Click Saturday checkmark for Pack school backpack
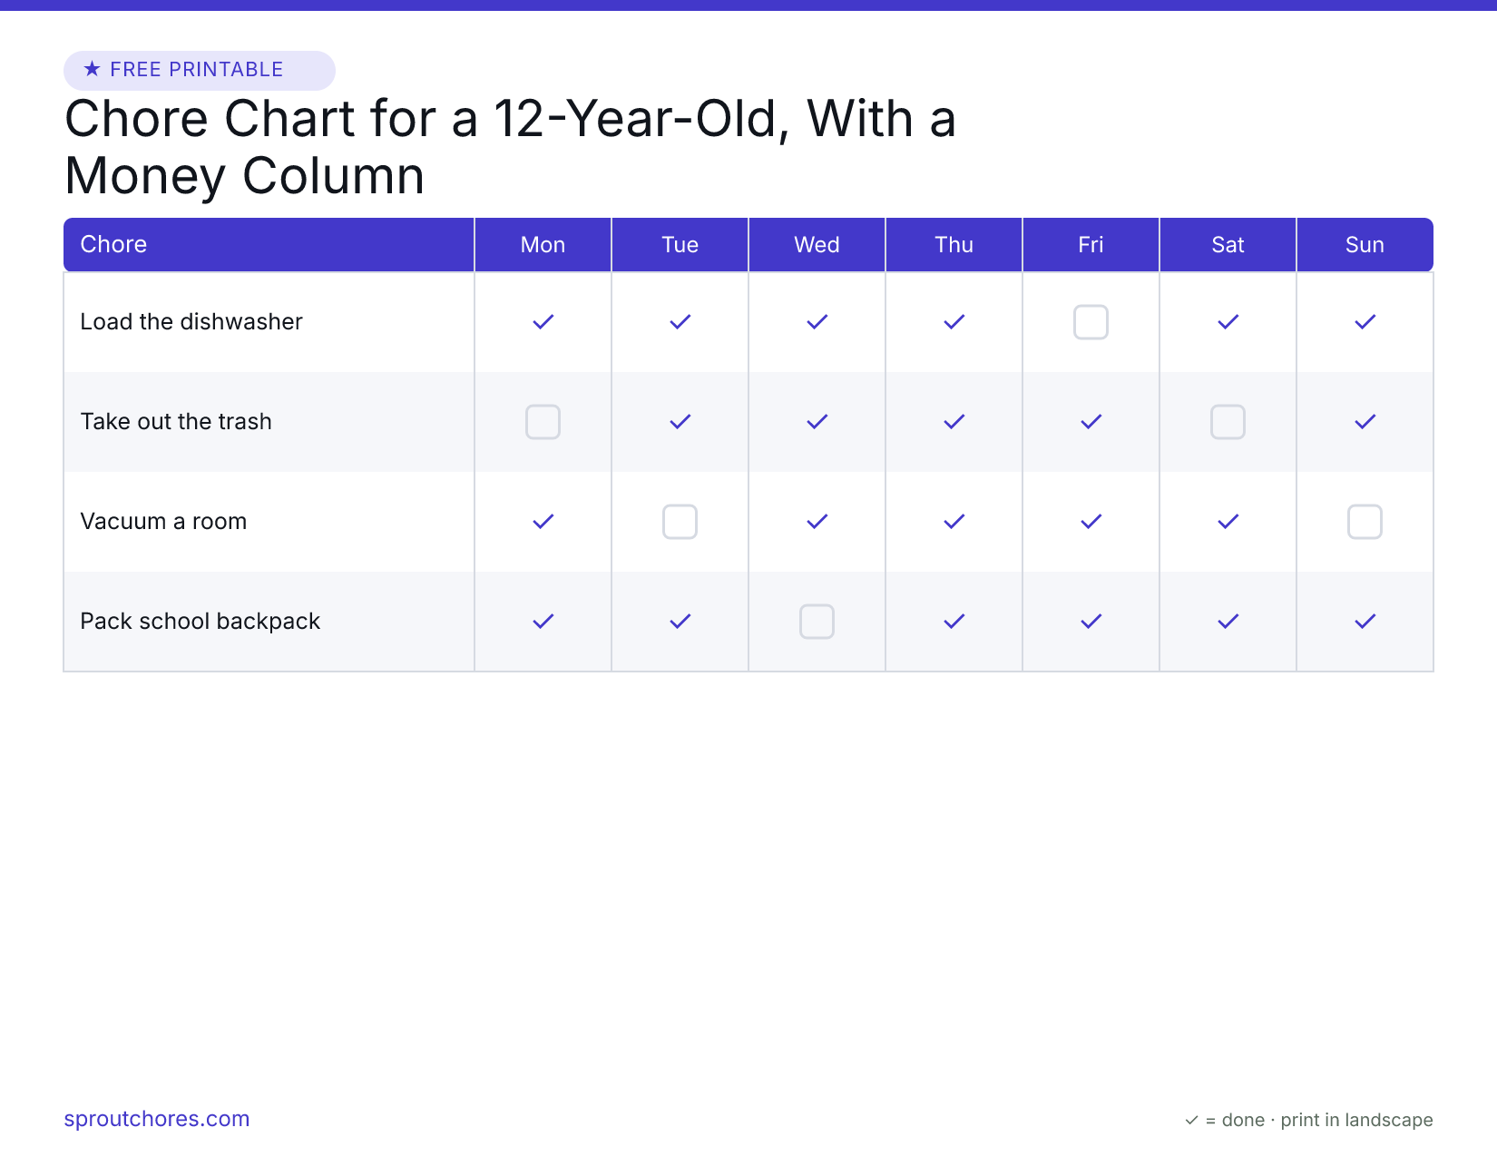Image resolution: width=1497 pixels, height=1157 pixels. pos(1228,622)
